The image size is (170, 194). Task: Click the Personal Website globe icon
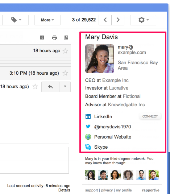(88, 137)
